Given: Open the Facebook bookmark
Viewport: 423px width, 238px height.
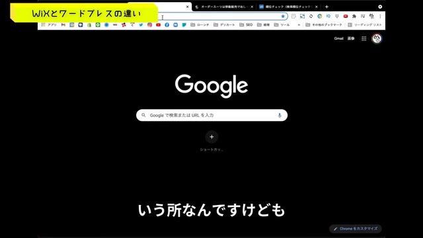Looking at the screenshot, I should [x=167, y=25].
